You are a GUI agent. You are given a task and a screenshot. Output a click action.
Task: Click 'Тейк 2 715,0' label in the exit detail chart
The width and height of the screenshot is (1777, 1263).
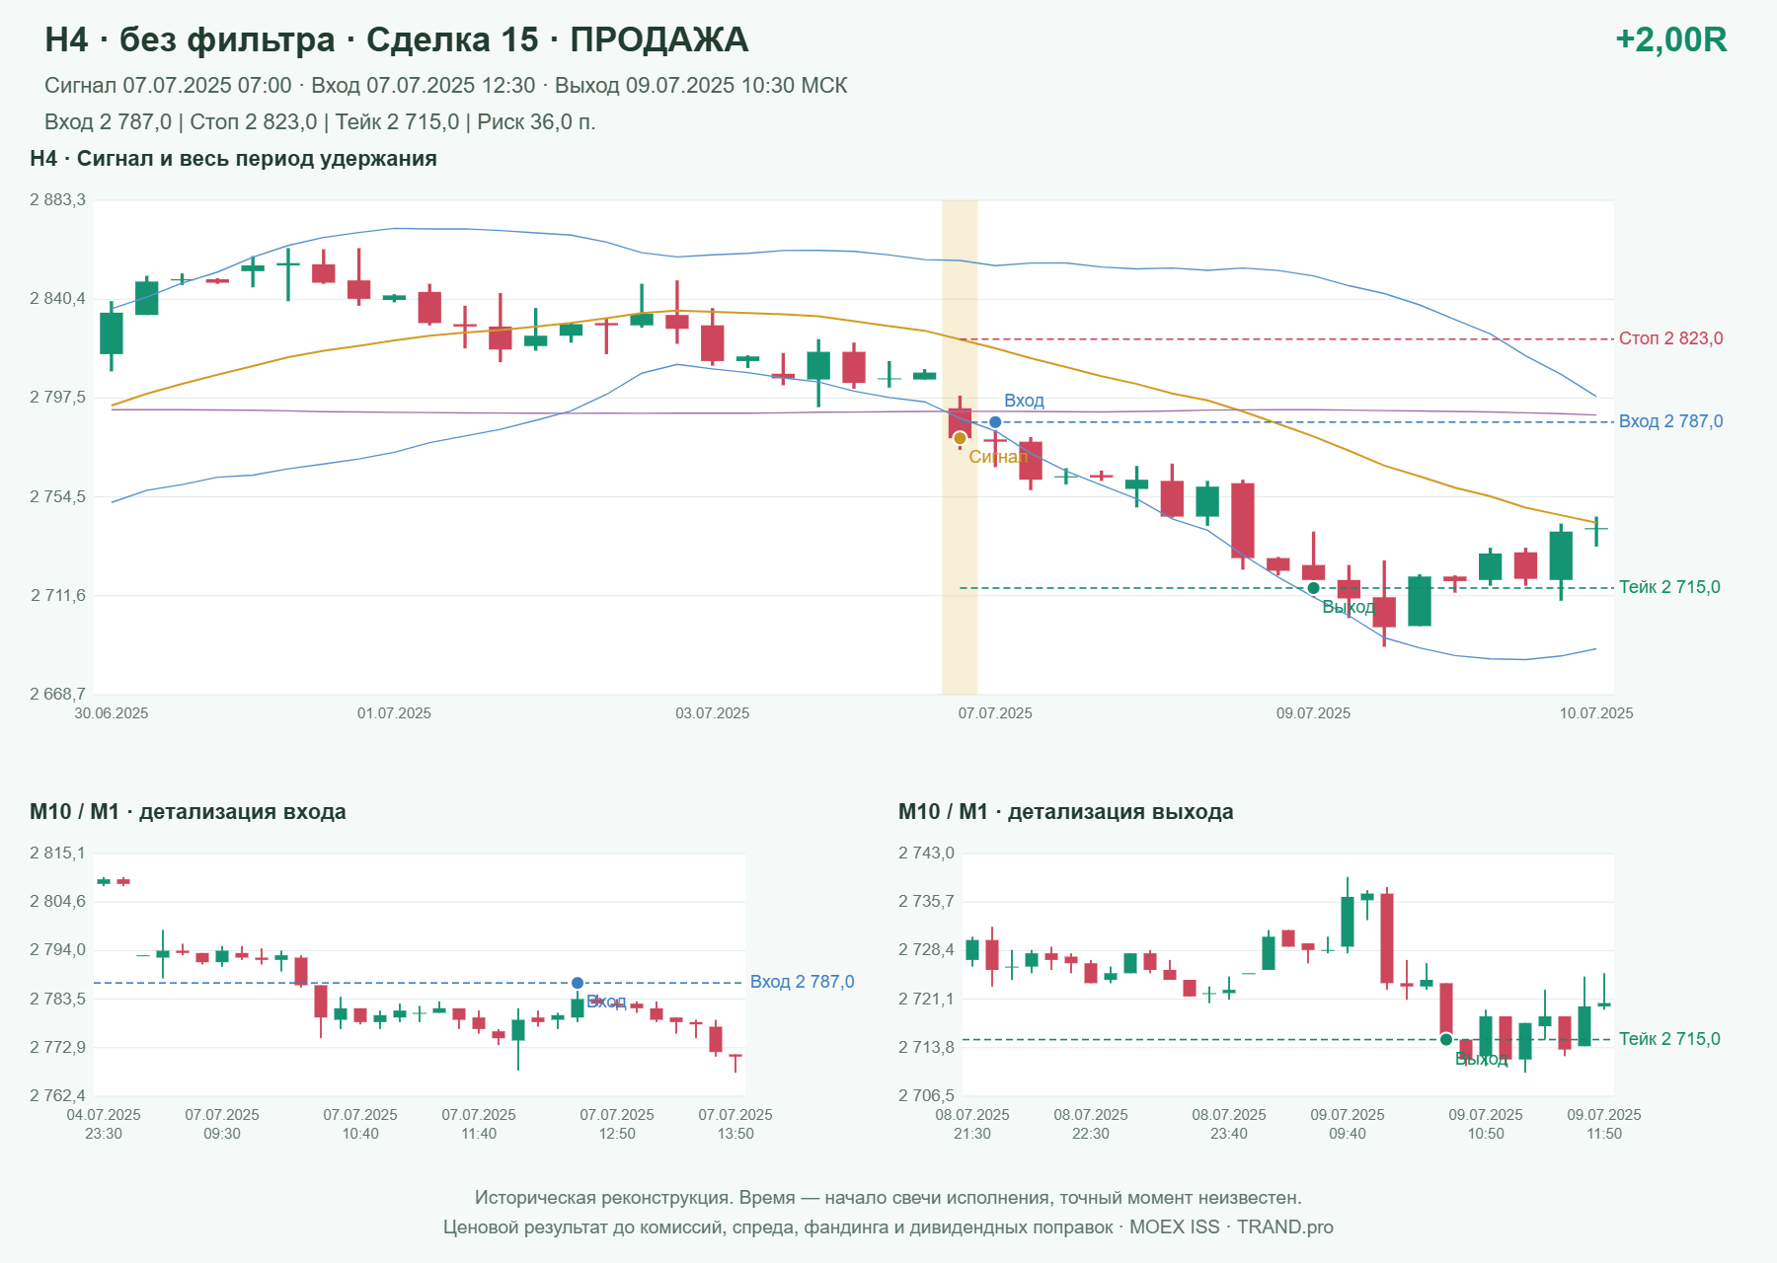1669,1039
